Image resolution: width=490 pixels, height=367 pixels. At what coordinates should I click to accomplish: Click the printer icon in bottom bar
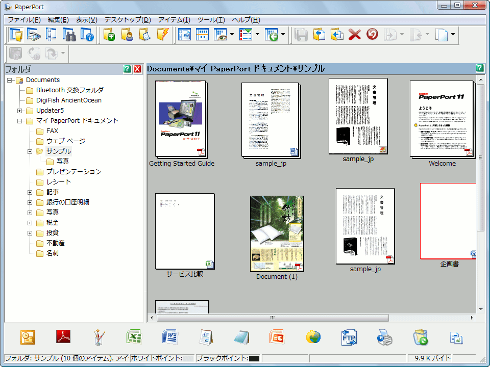[x=385, y=337]
